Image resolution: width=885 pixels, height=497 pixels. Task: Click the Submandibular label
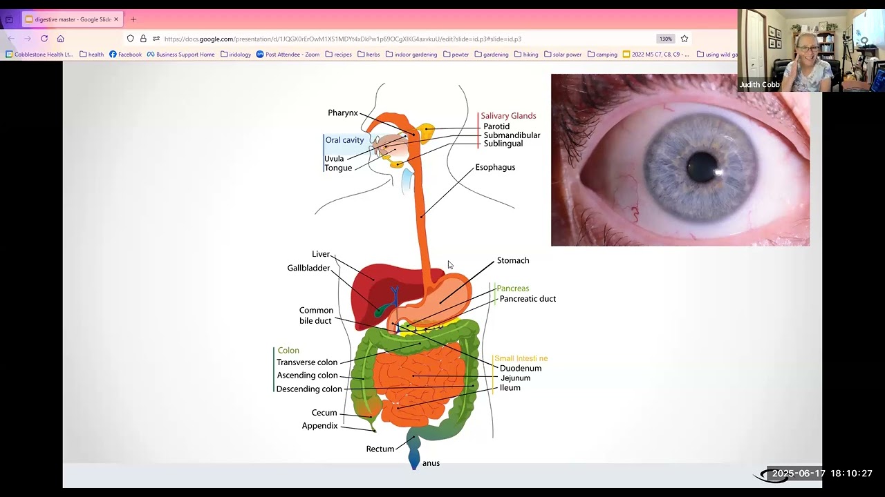point(512,135)
